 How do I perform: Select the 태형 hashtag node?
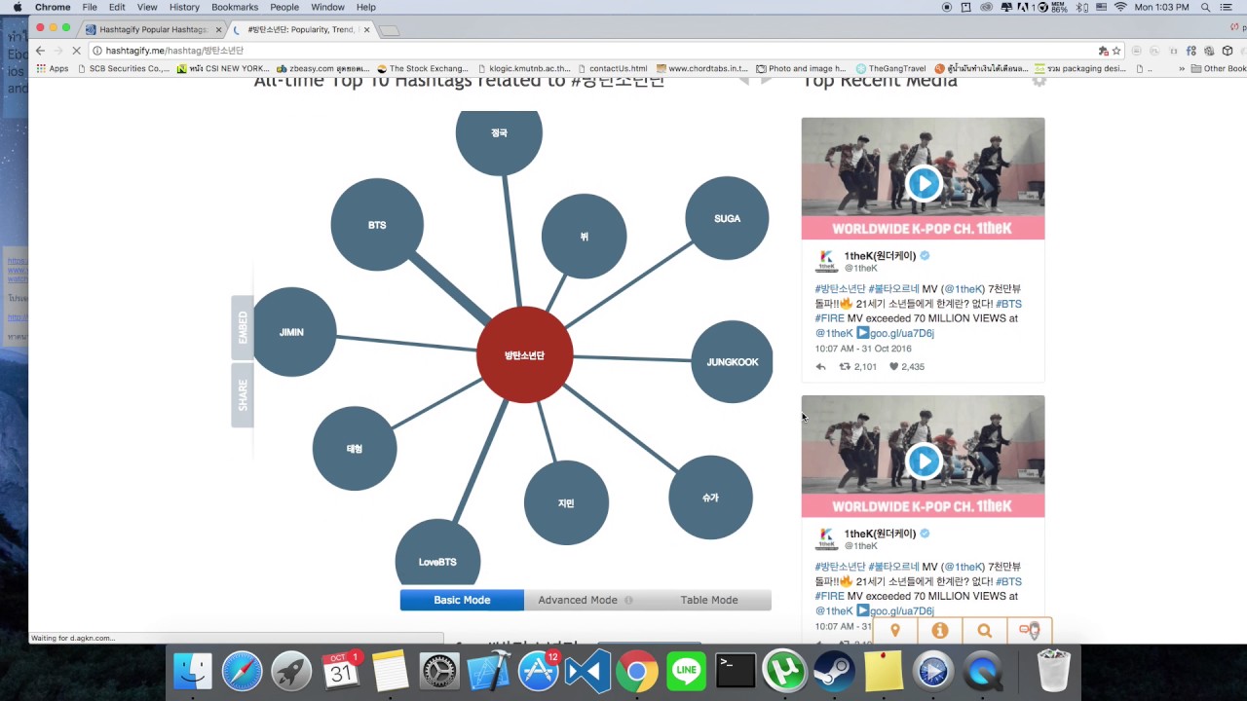(x=355, y=449)
